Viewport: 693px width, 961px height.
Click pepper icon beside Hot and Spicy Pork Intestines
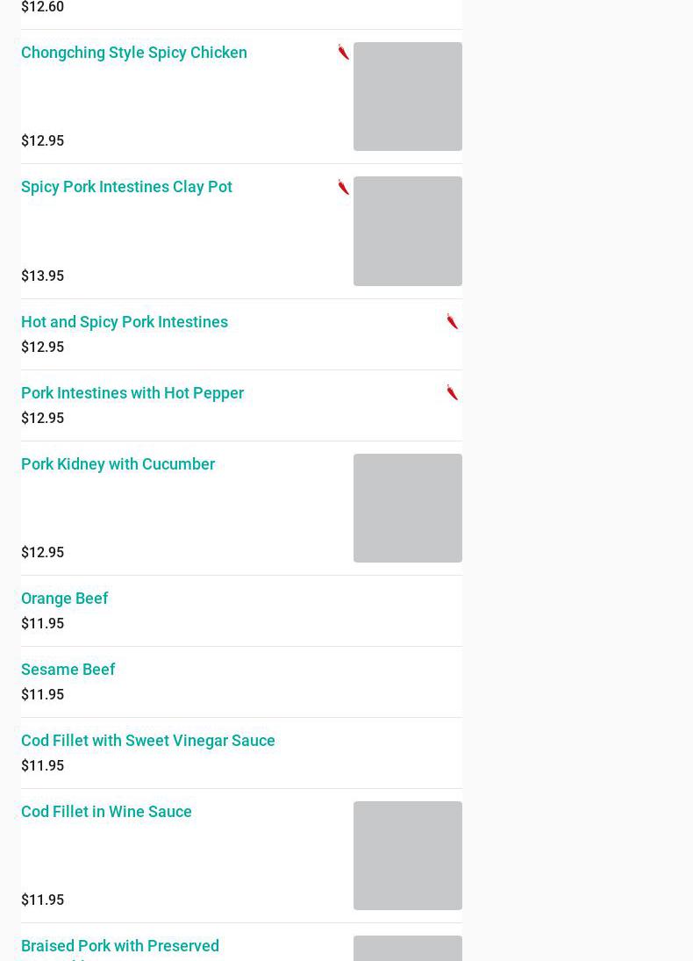click(x=452, y=322)
